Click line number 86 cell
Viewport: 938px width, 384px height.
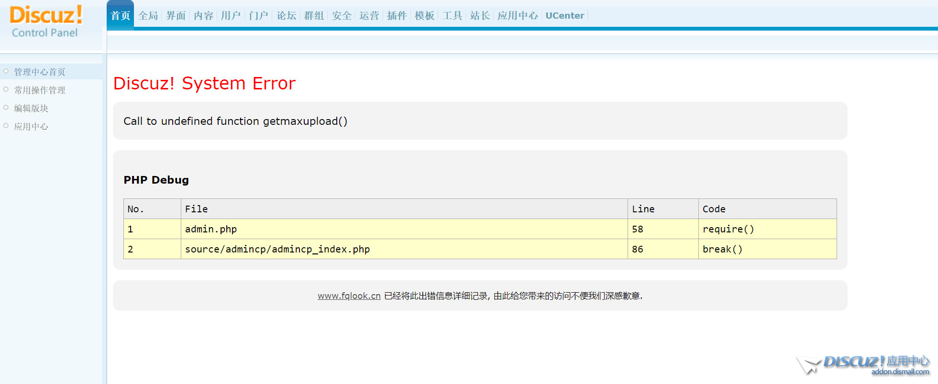(x=663, y=249)
